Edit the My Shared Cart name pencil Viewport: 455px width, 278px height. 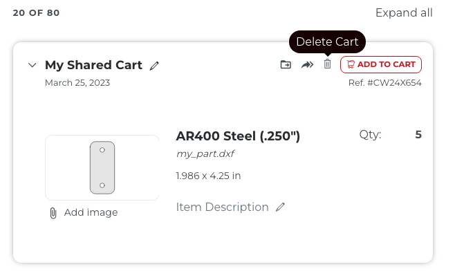(154, 66)
